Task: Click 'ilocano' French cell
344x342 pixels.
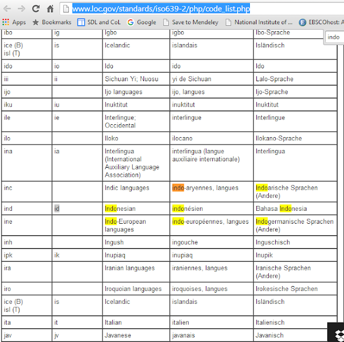Action: 211,138
